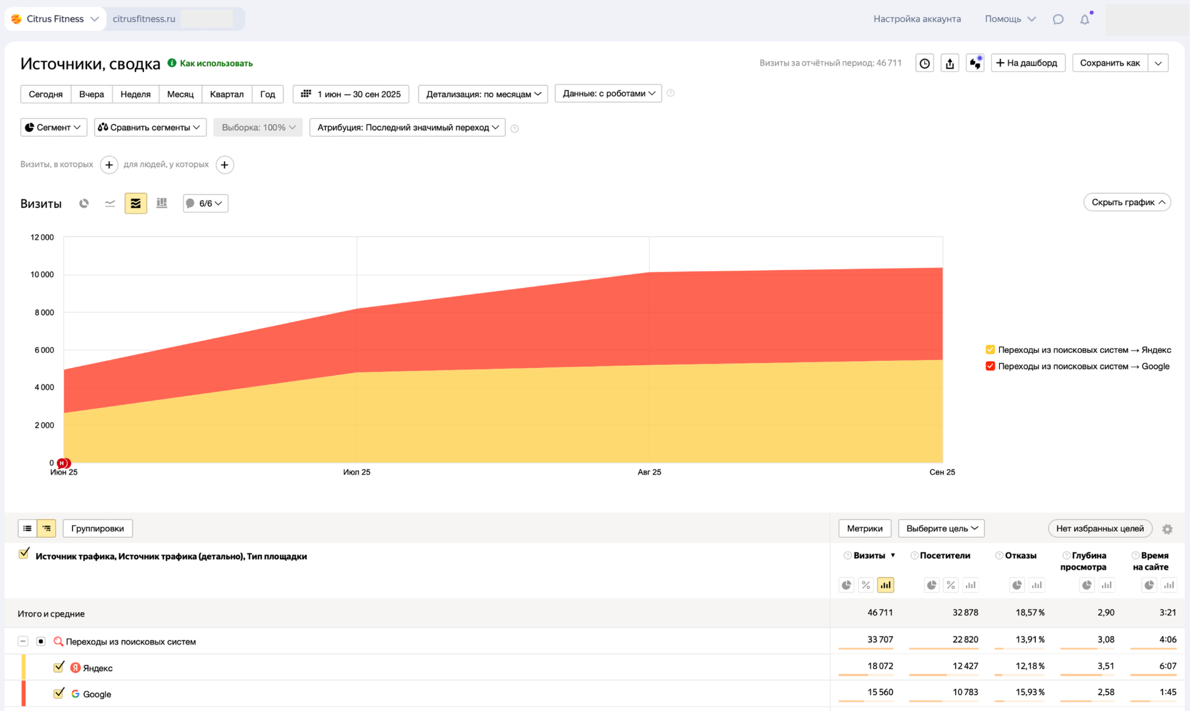
Task: Toggle Google series in chart legend
Action: pyautogui.click(x=990, y=366)
